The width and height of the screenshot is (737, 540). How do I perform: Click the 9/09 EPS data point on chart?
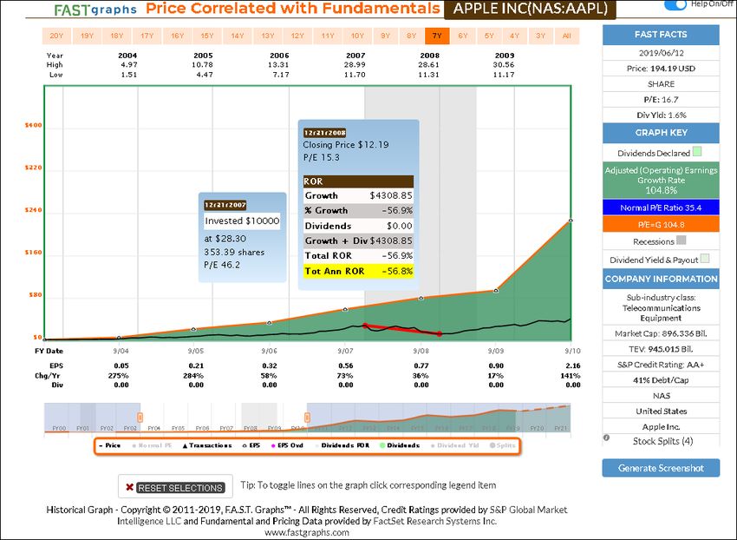[495, 291]
